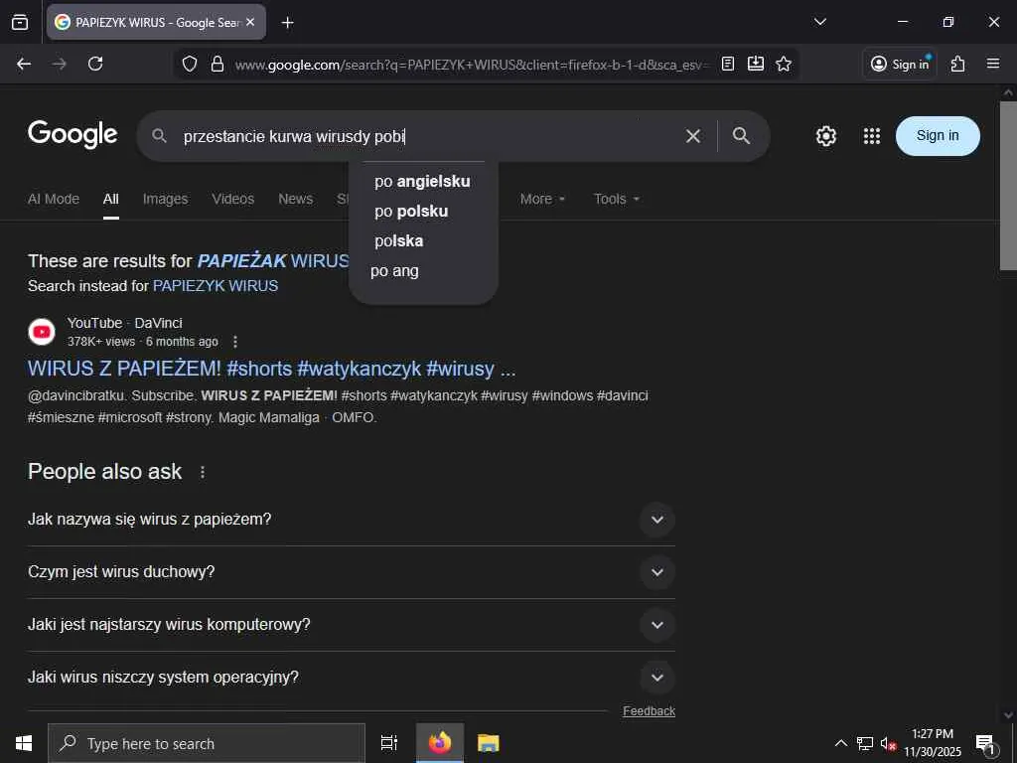The image size is (1017, 763).
Task: Go to Google home via logo
Action: tap(73, 134)
